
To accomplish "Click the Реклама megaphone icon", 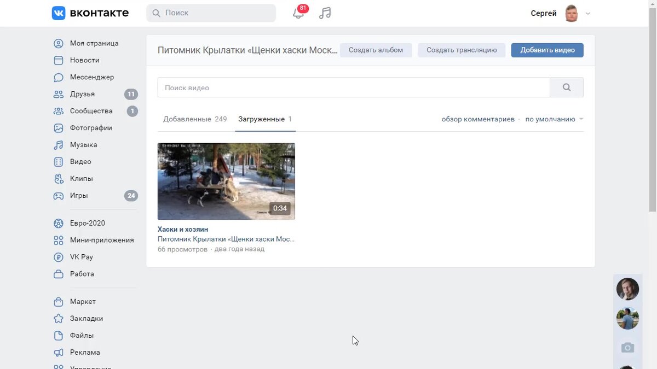I will click(59, 353).
